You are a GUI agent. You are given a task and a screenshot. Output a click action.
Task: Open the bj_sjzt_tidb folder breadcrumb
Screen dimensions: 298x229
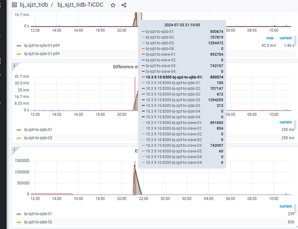(33, 5)
